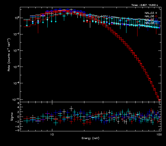Screen dimensions: 166x146
Task: Click the 10⁻¹⁰ tick label on rate axis
Action: coord(16,99)
